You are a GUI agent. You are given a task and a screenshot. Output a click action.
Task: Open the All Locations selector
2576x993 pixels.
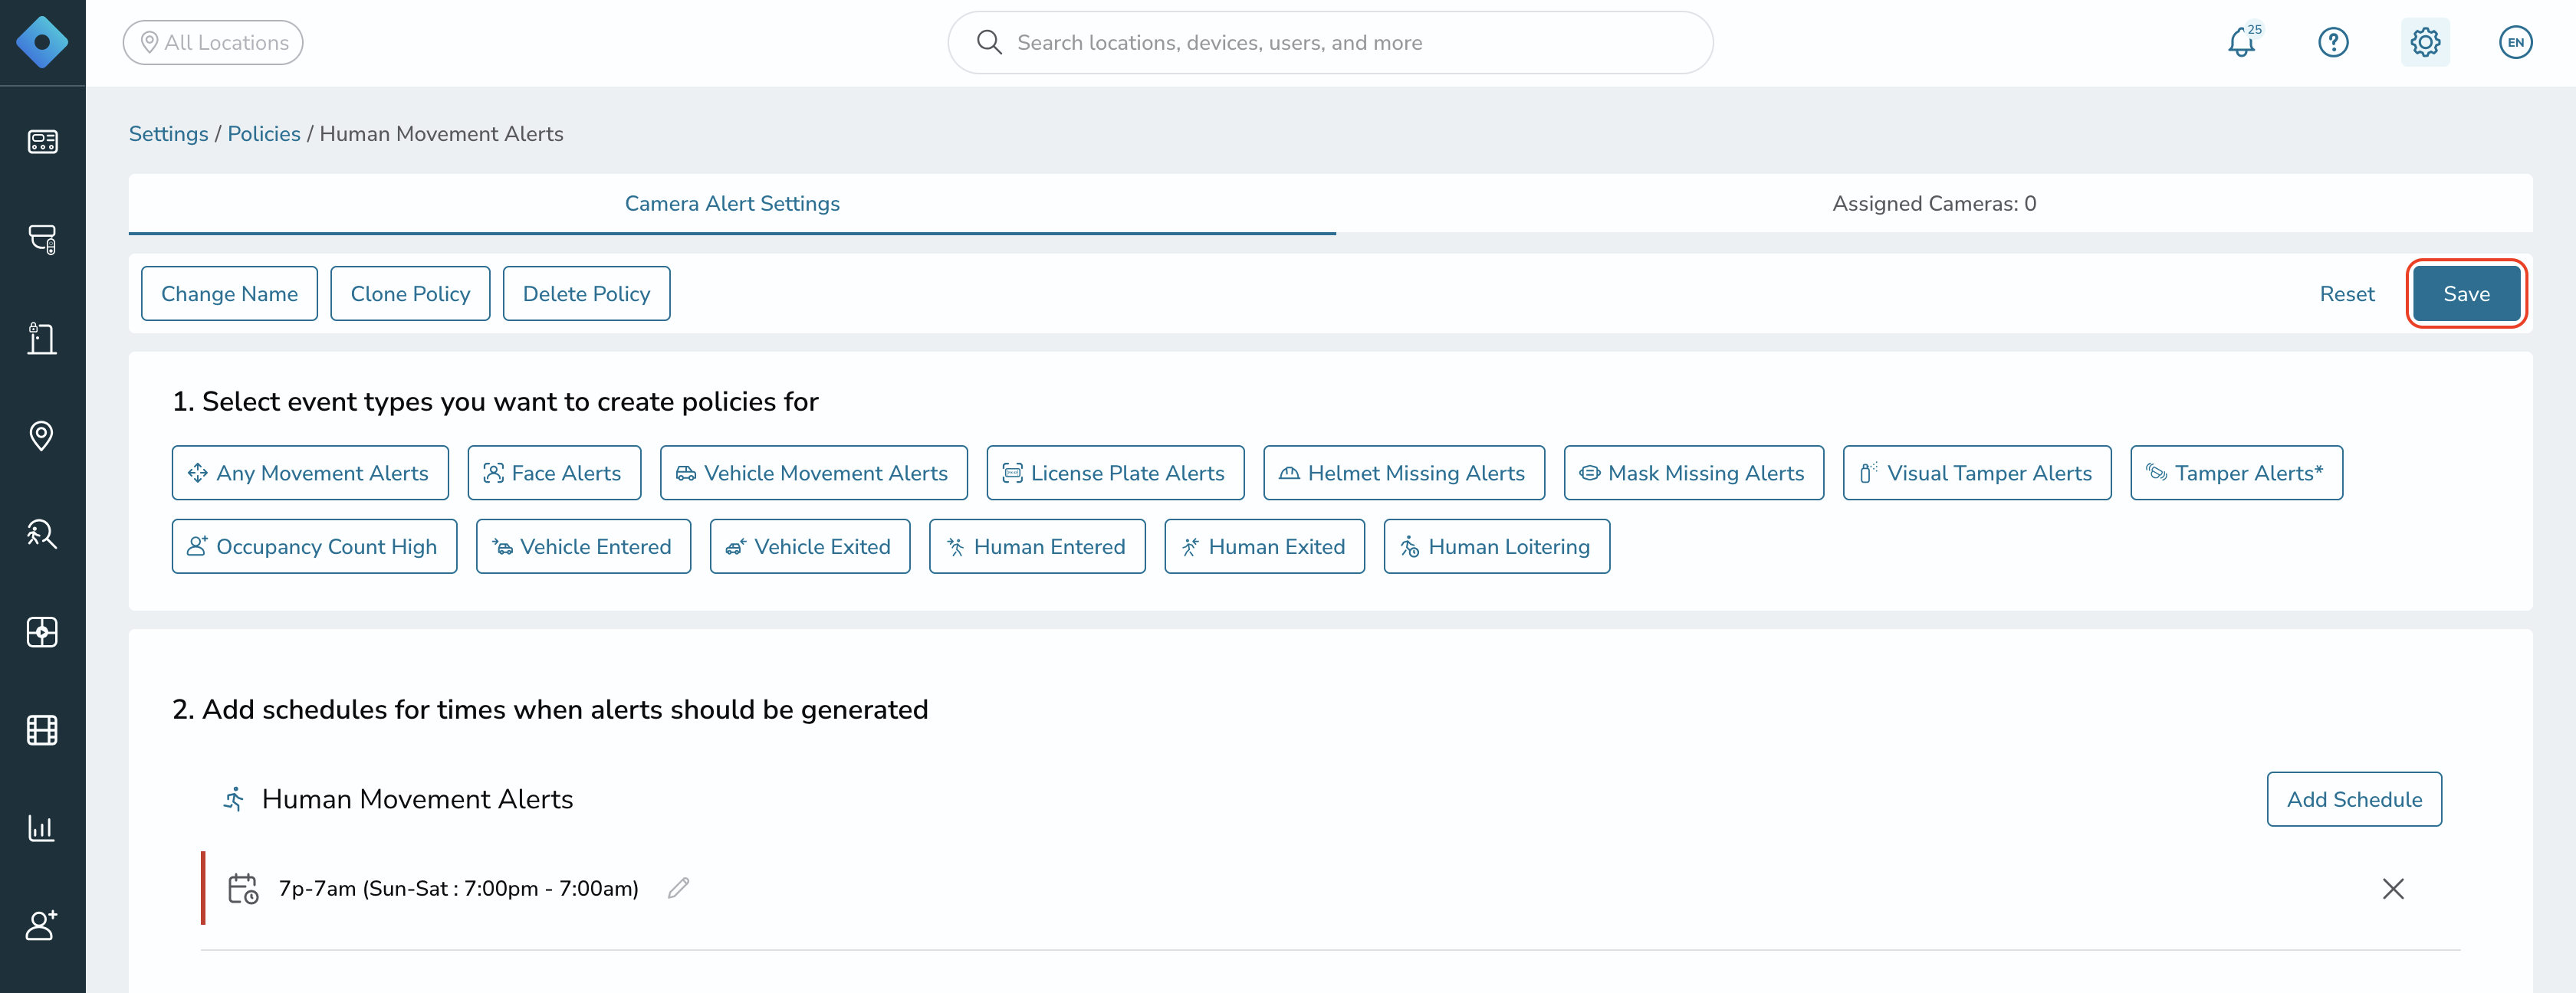pyautogui.click(x=213, y=42)
